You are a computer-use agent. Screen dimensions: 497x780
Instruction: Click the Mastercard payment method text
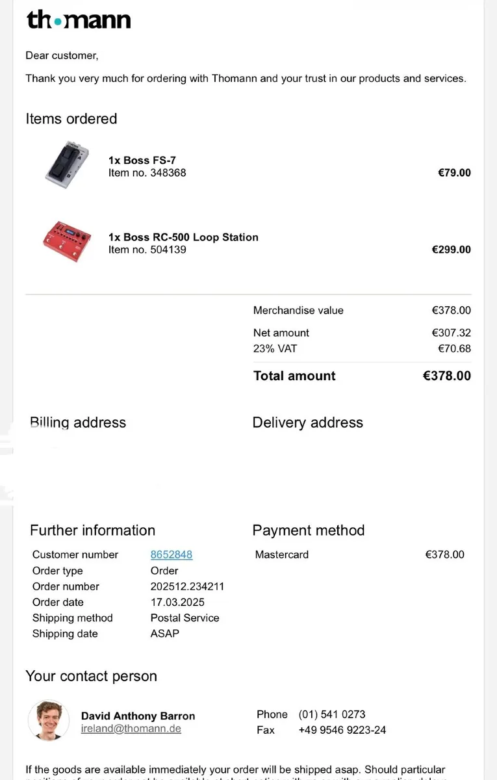coord(282,554)
